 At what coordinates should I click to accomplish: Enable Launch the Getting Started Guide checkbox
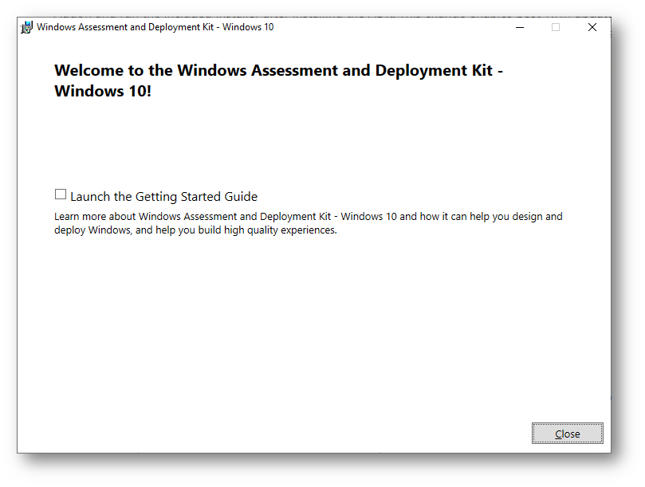coord(61,194)
